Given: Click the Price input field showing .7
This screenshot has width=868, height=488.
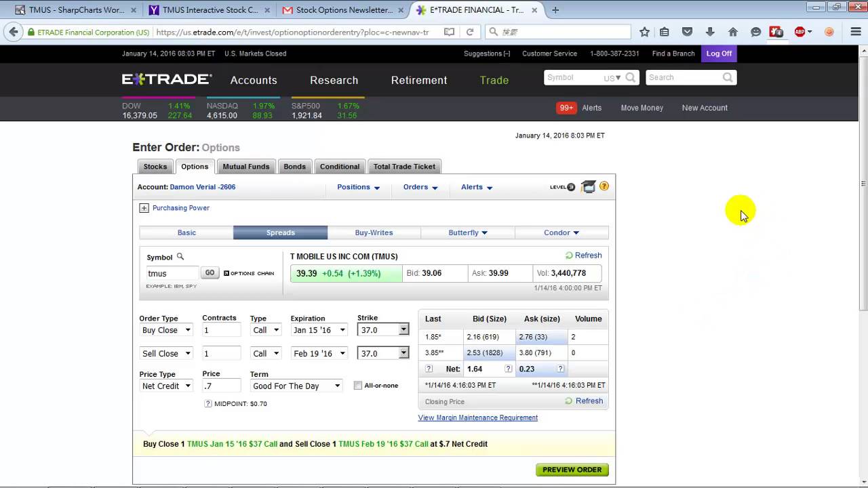Looking at the screenshot, I should pos(221,386).
